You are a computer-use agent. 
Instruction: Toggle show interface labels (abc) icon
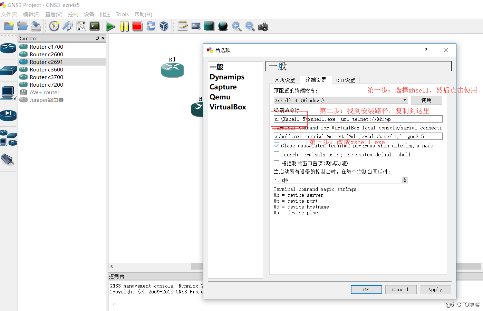pyautogui.click(x=81, y=26)
